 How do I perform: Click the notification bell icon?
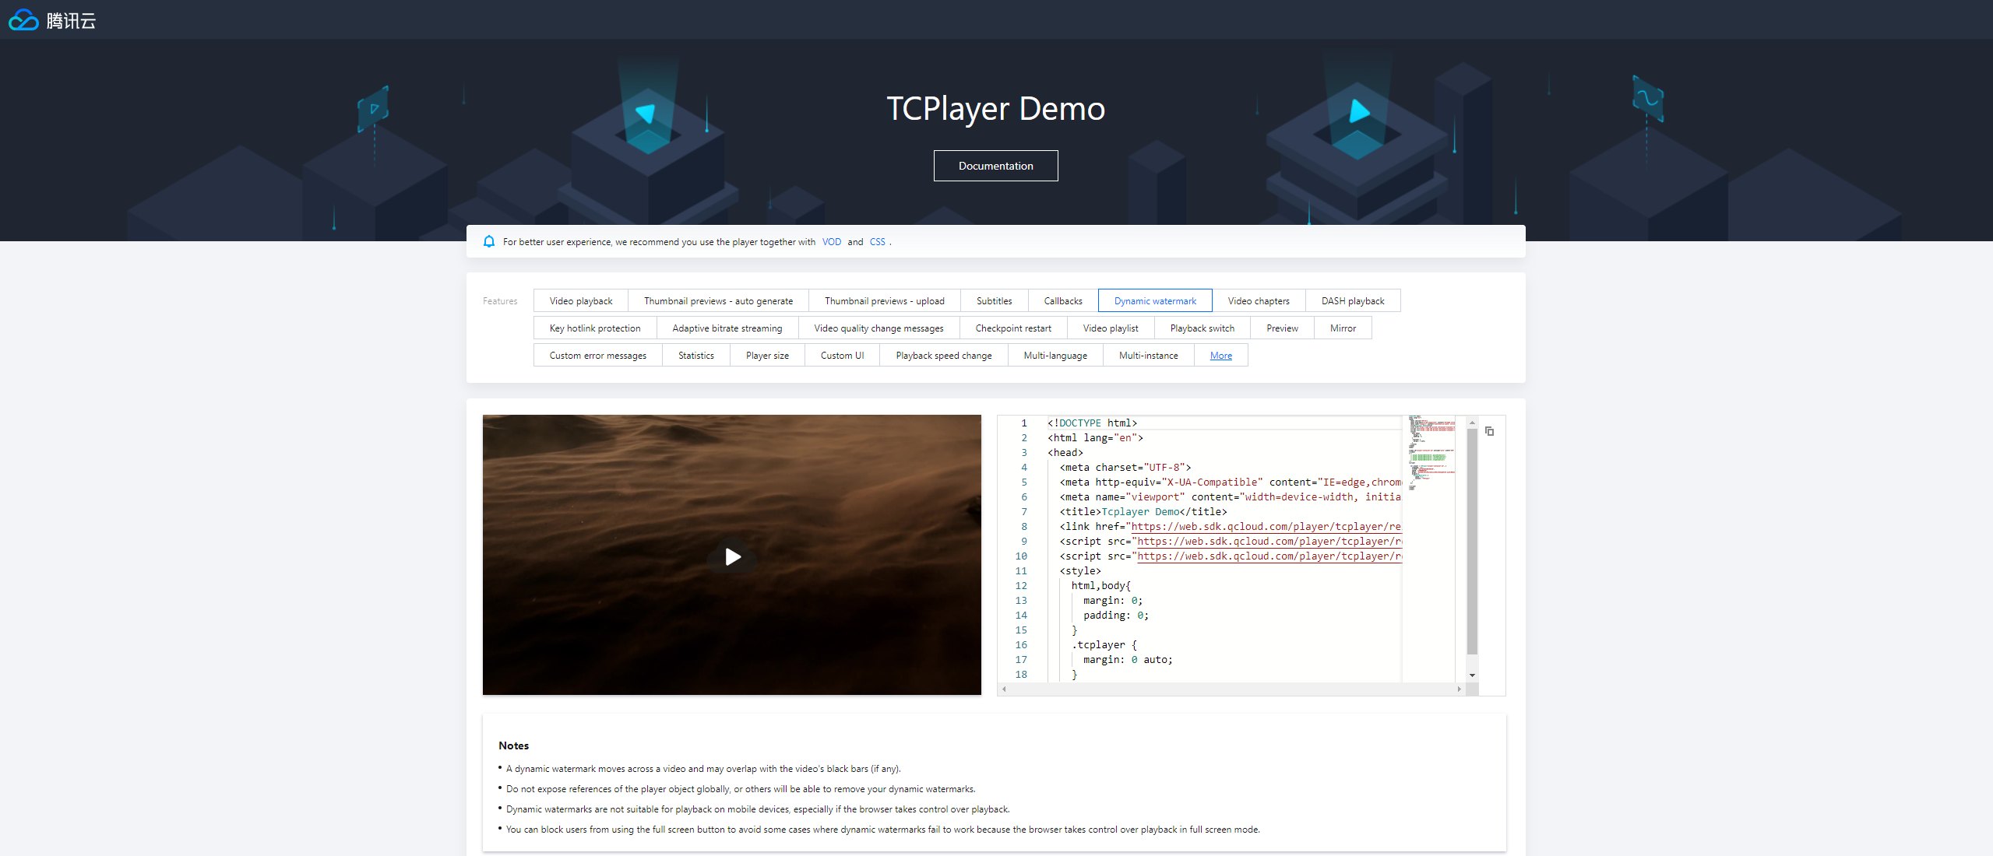pyautogui.click(x=489, y=242)
